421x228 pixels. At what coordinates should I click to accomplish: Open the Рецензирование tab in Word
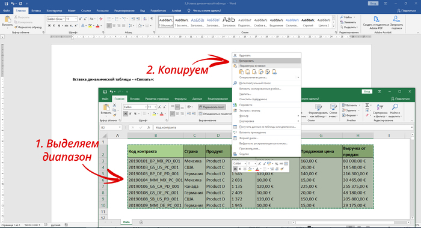[x=124, y=11]
